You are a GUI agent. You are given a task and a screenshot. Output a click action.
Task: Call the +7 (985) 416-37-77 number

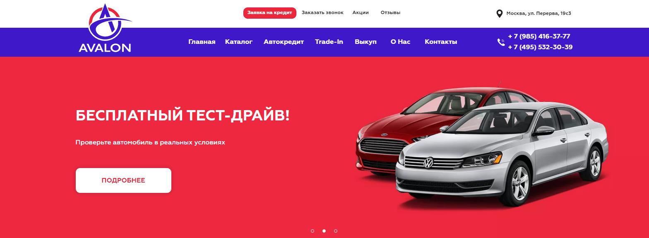point(539,36)
